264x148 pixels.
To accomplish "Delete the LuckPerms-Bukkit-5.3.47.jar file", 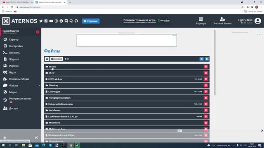I will [x=206, y=116].
